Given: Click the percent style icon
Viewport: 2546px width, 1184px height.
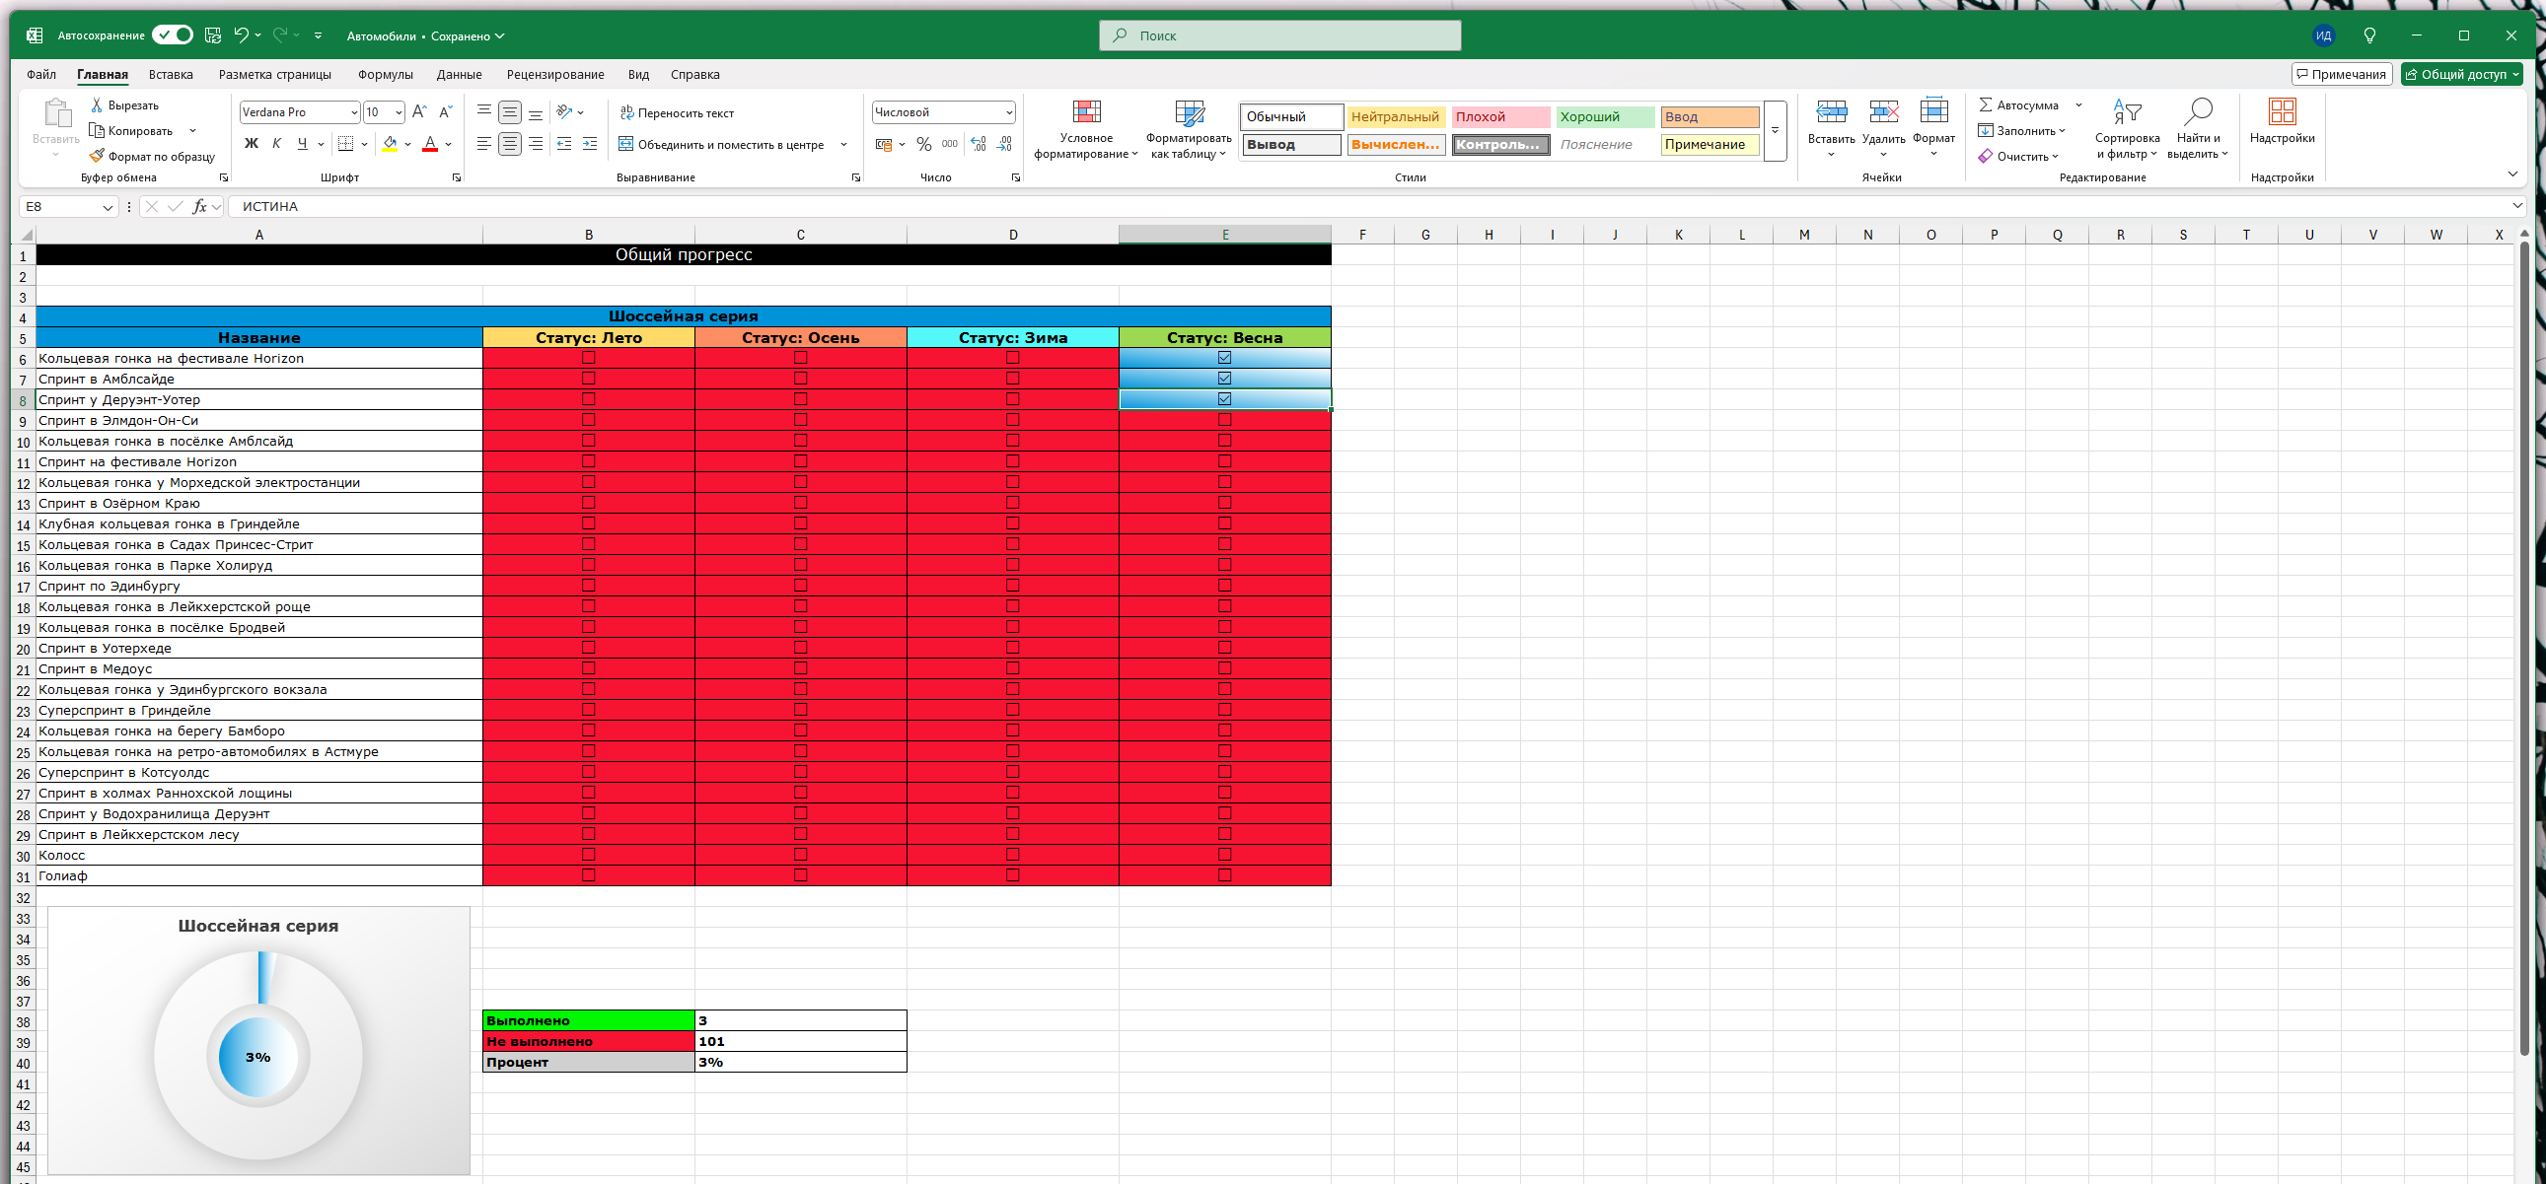Looking at the screenshot, I should 923,144.
